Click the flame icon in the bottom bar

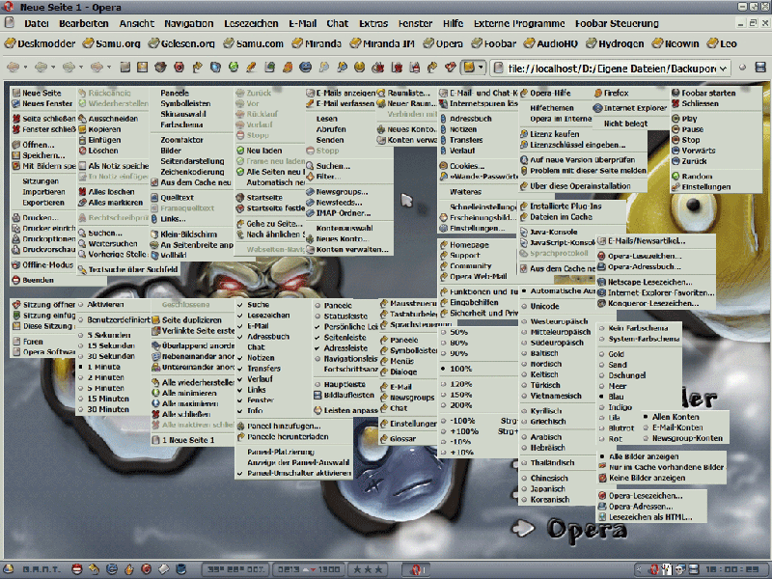tap(129, 569)
